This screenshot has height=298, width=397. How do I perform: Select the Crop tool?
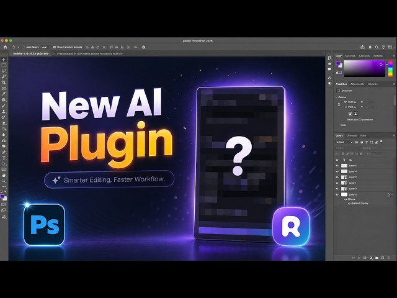tap(4, 83)
